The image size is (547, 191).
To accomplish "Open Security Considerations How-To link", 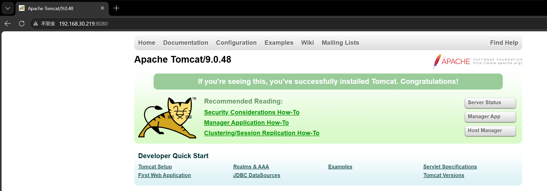I will click(252, 112).
